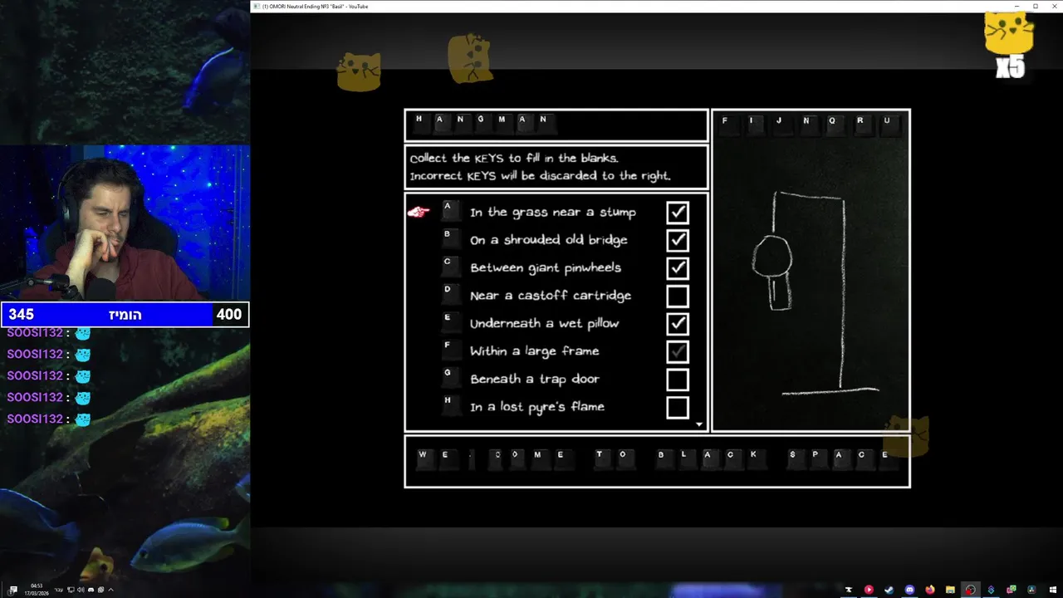Screen dimensions: 1063x598
Task: Tick the 'Beneath a trap door' checkbox
Action: pos(678,380)
